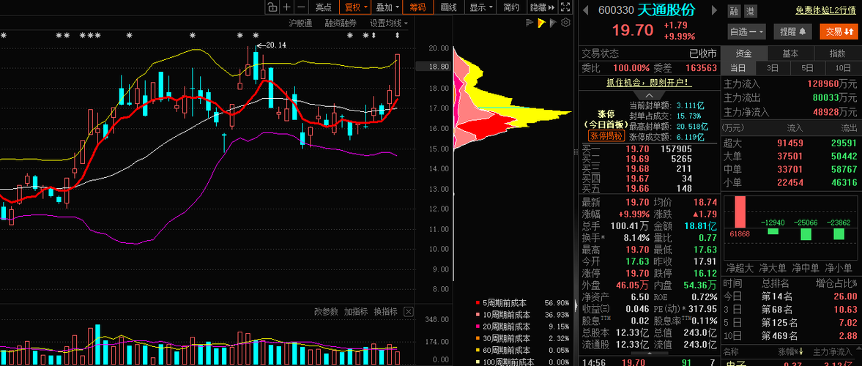The width and height of the screenshot is (862, 366).
Task: Click the 20周期前成本 magenta swatch
Action: pos(478,327)
